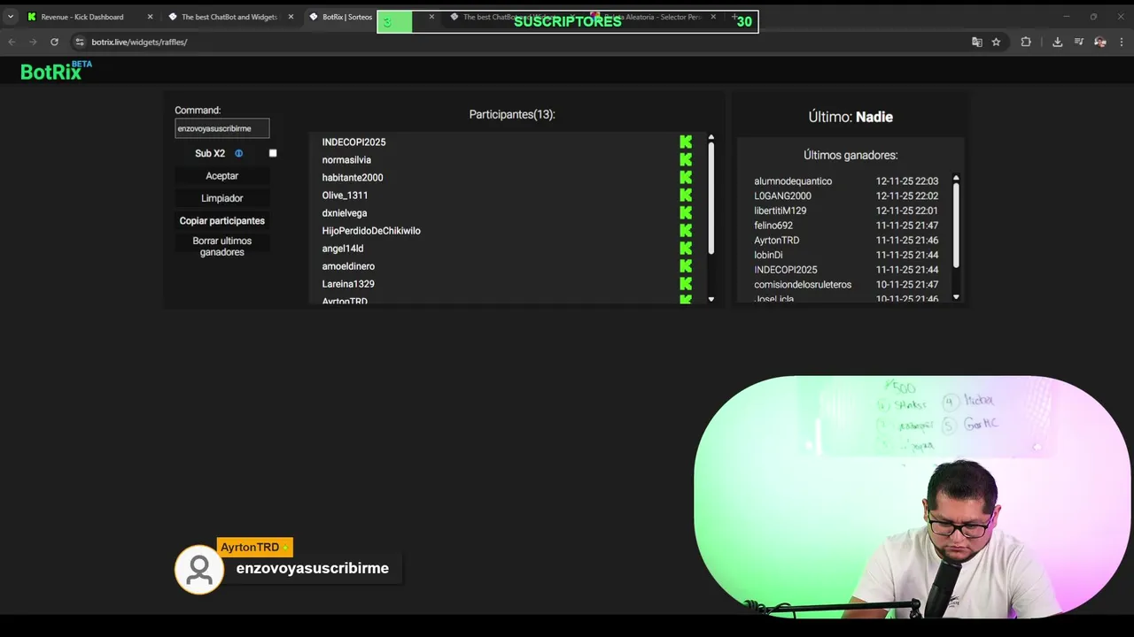Click the Kick icon for HijoPerdidoDeChikiwilo
Image resolution: width=1134 pixels, height=637 pixels.
coord(686,231)
